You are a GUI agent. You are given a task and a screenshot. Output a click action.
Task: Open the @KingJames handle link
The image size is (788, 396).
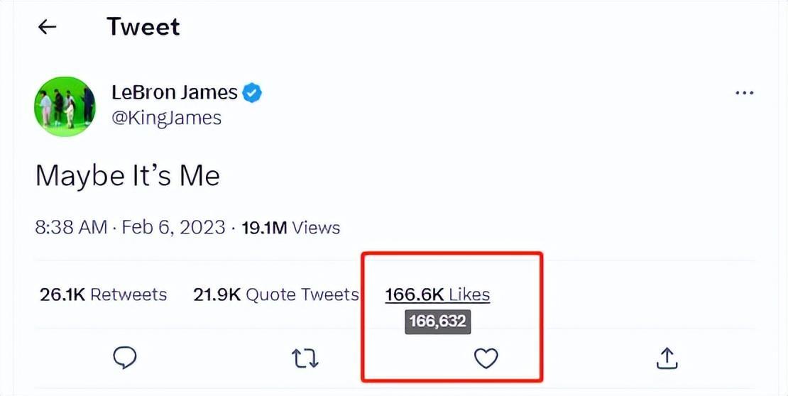tap(166, 117)
